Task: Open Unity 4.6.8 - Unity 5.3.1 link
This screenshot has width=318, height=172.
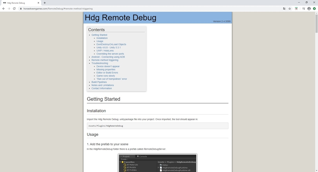Action: click(x=108, y=48)
